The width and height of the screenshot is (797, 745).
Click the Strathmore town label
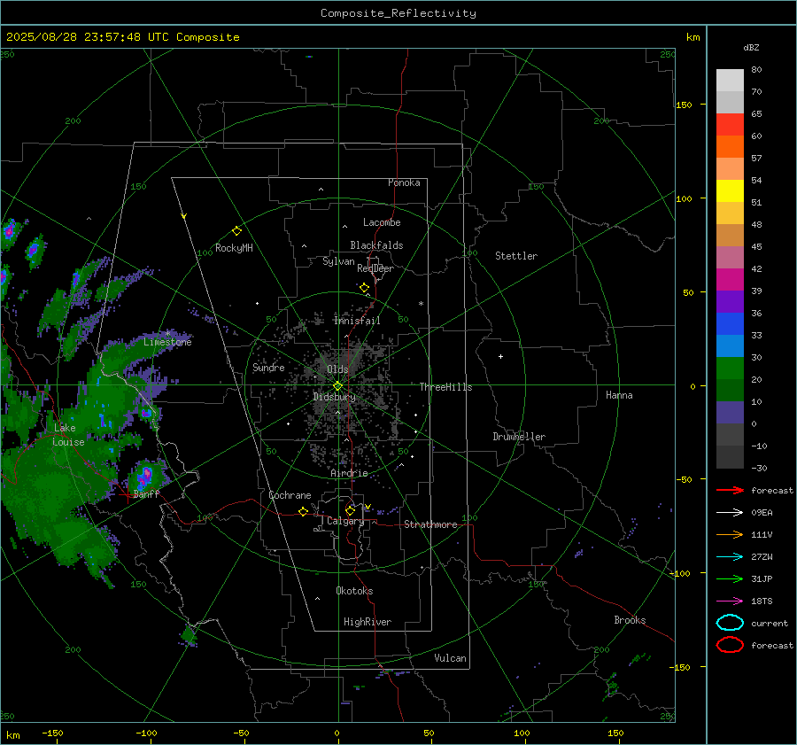pos(430,524)
